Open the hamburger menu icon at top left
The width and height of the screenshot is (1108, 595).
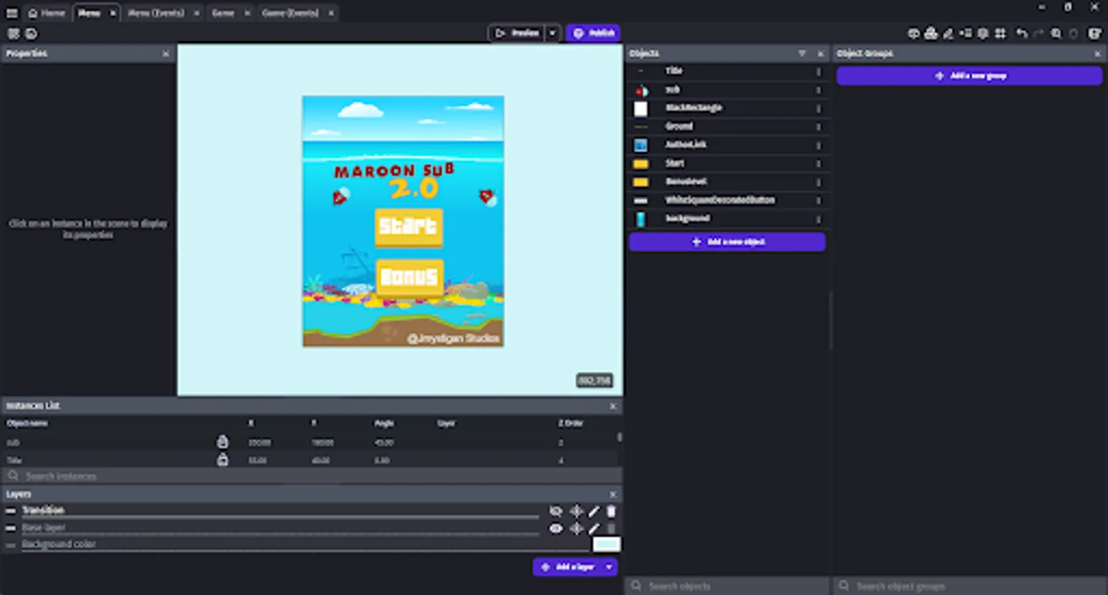pyautogui.click(x=11, y=12)
